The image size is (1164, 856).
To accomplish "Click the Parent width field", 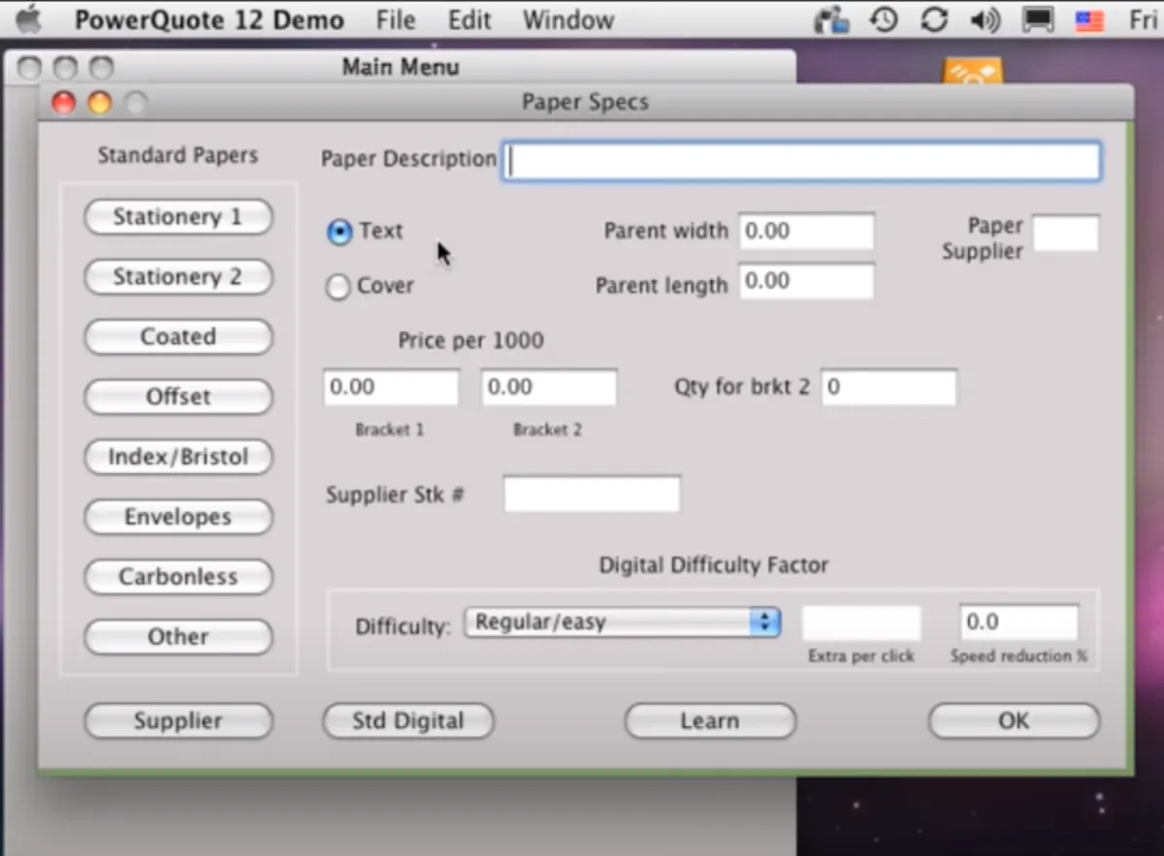I will click(806, 232).
